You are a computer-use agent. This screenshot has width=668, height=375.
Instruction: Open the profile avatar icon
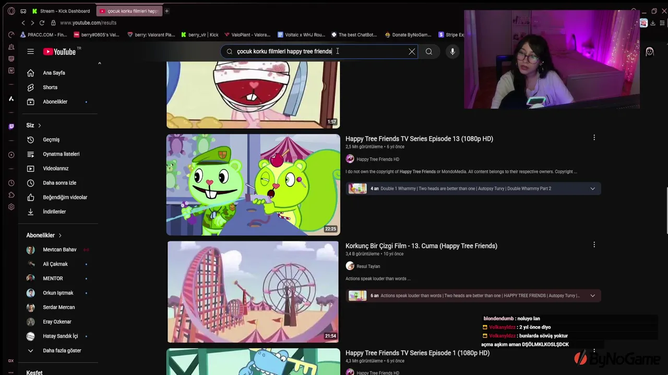(650, 52)
